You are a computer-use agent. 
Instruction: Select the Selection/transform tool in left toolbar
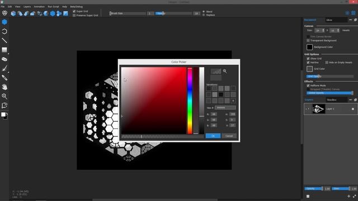tap(4, 106)
